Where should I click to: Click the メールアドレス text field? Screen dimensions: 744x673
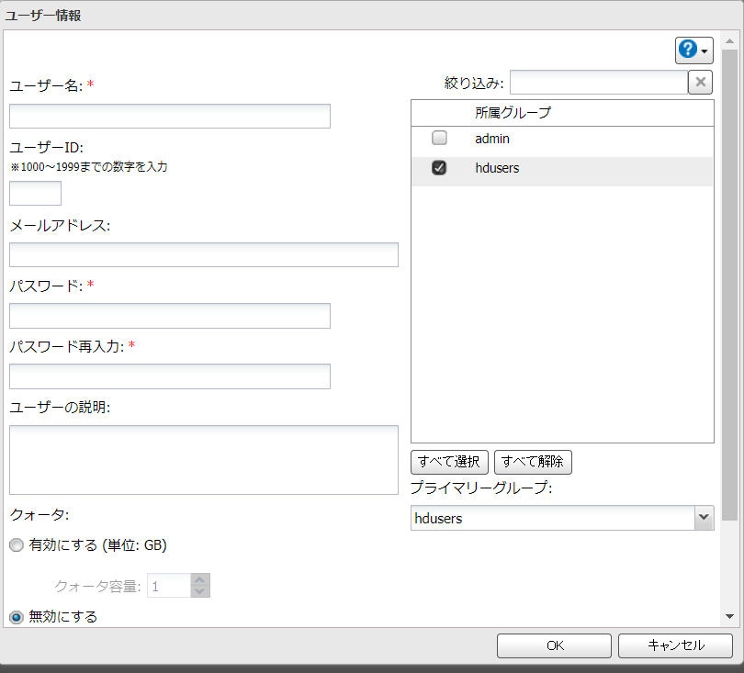[x=203, y=254]
